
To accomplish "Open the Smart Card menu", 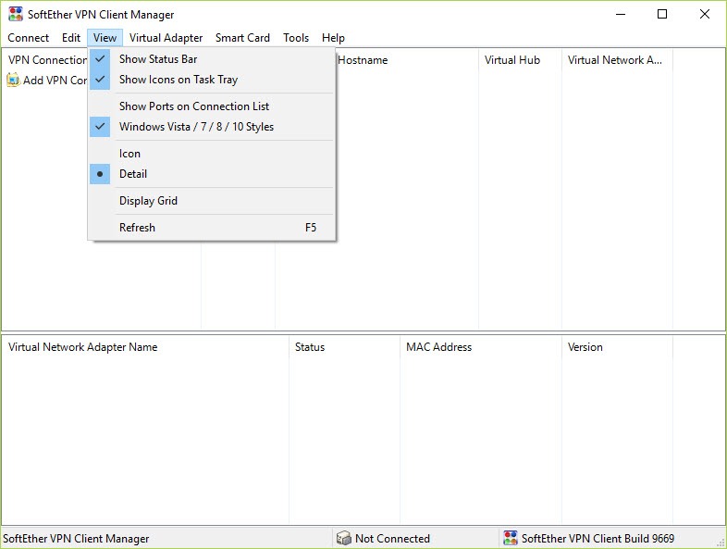I will click(242, 38).
